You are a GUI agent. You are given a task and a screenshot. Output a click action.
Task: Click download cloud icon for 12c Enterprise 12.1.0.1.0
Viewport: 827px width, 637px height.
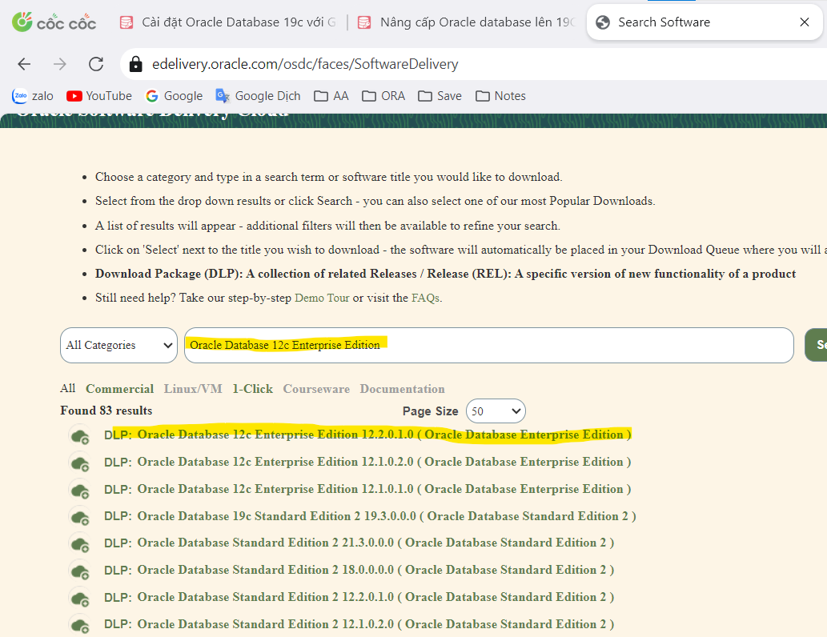point(80,491)
